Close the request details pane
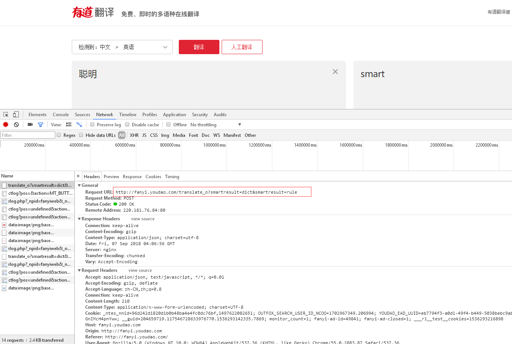 [x=78, y=176]
